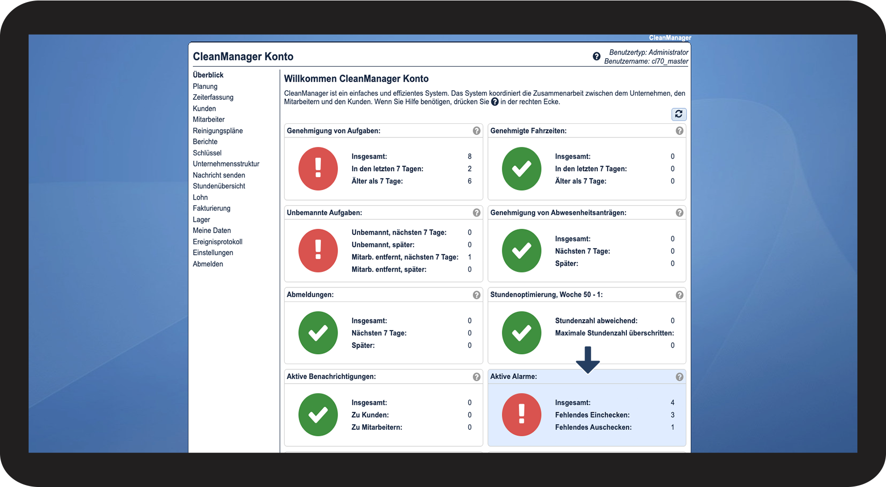Open help for the Unbemannte Aufgaben panel
The image size is (886, 487).
476,213
